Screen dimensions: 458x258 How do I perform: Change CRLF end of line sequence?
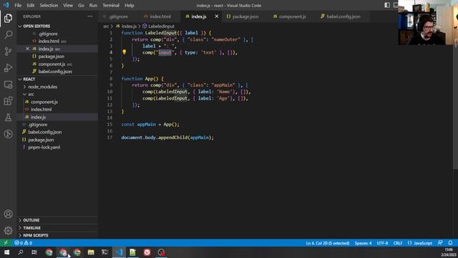tap(398, 243)
